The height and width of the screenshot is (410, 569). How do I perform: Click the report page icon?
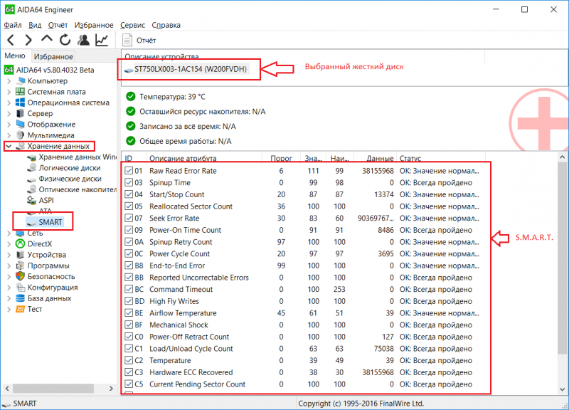pyautogui.click(x=127, y=41)
